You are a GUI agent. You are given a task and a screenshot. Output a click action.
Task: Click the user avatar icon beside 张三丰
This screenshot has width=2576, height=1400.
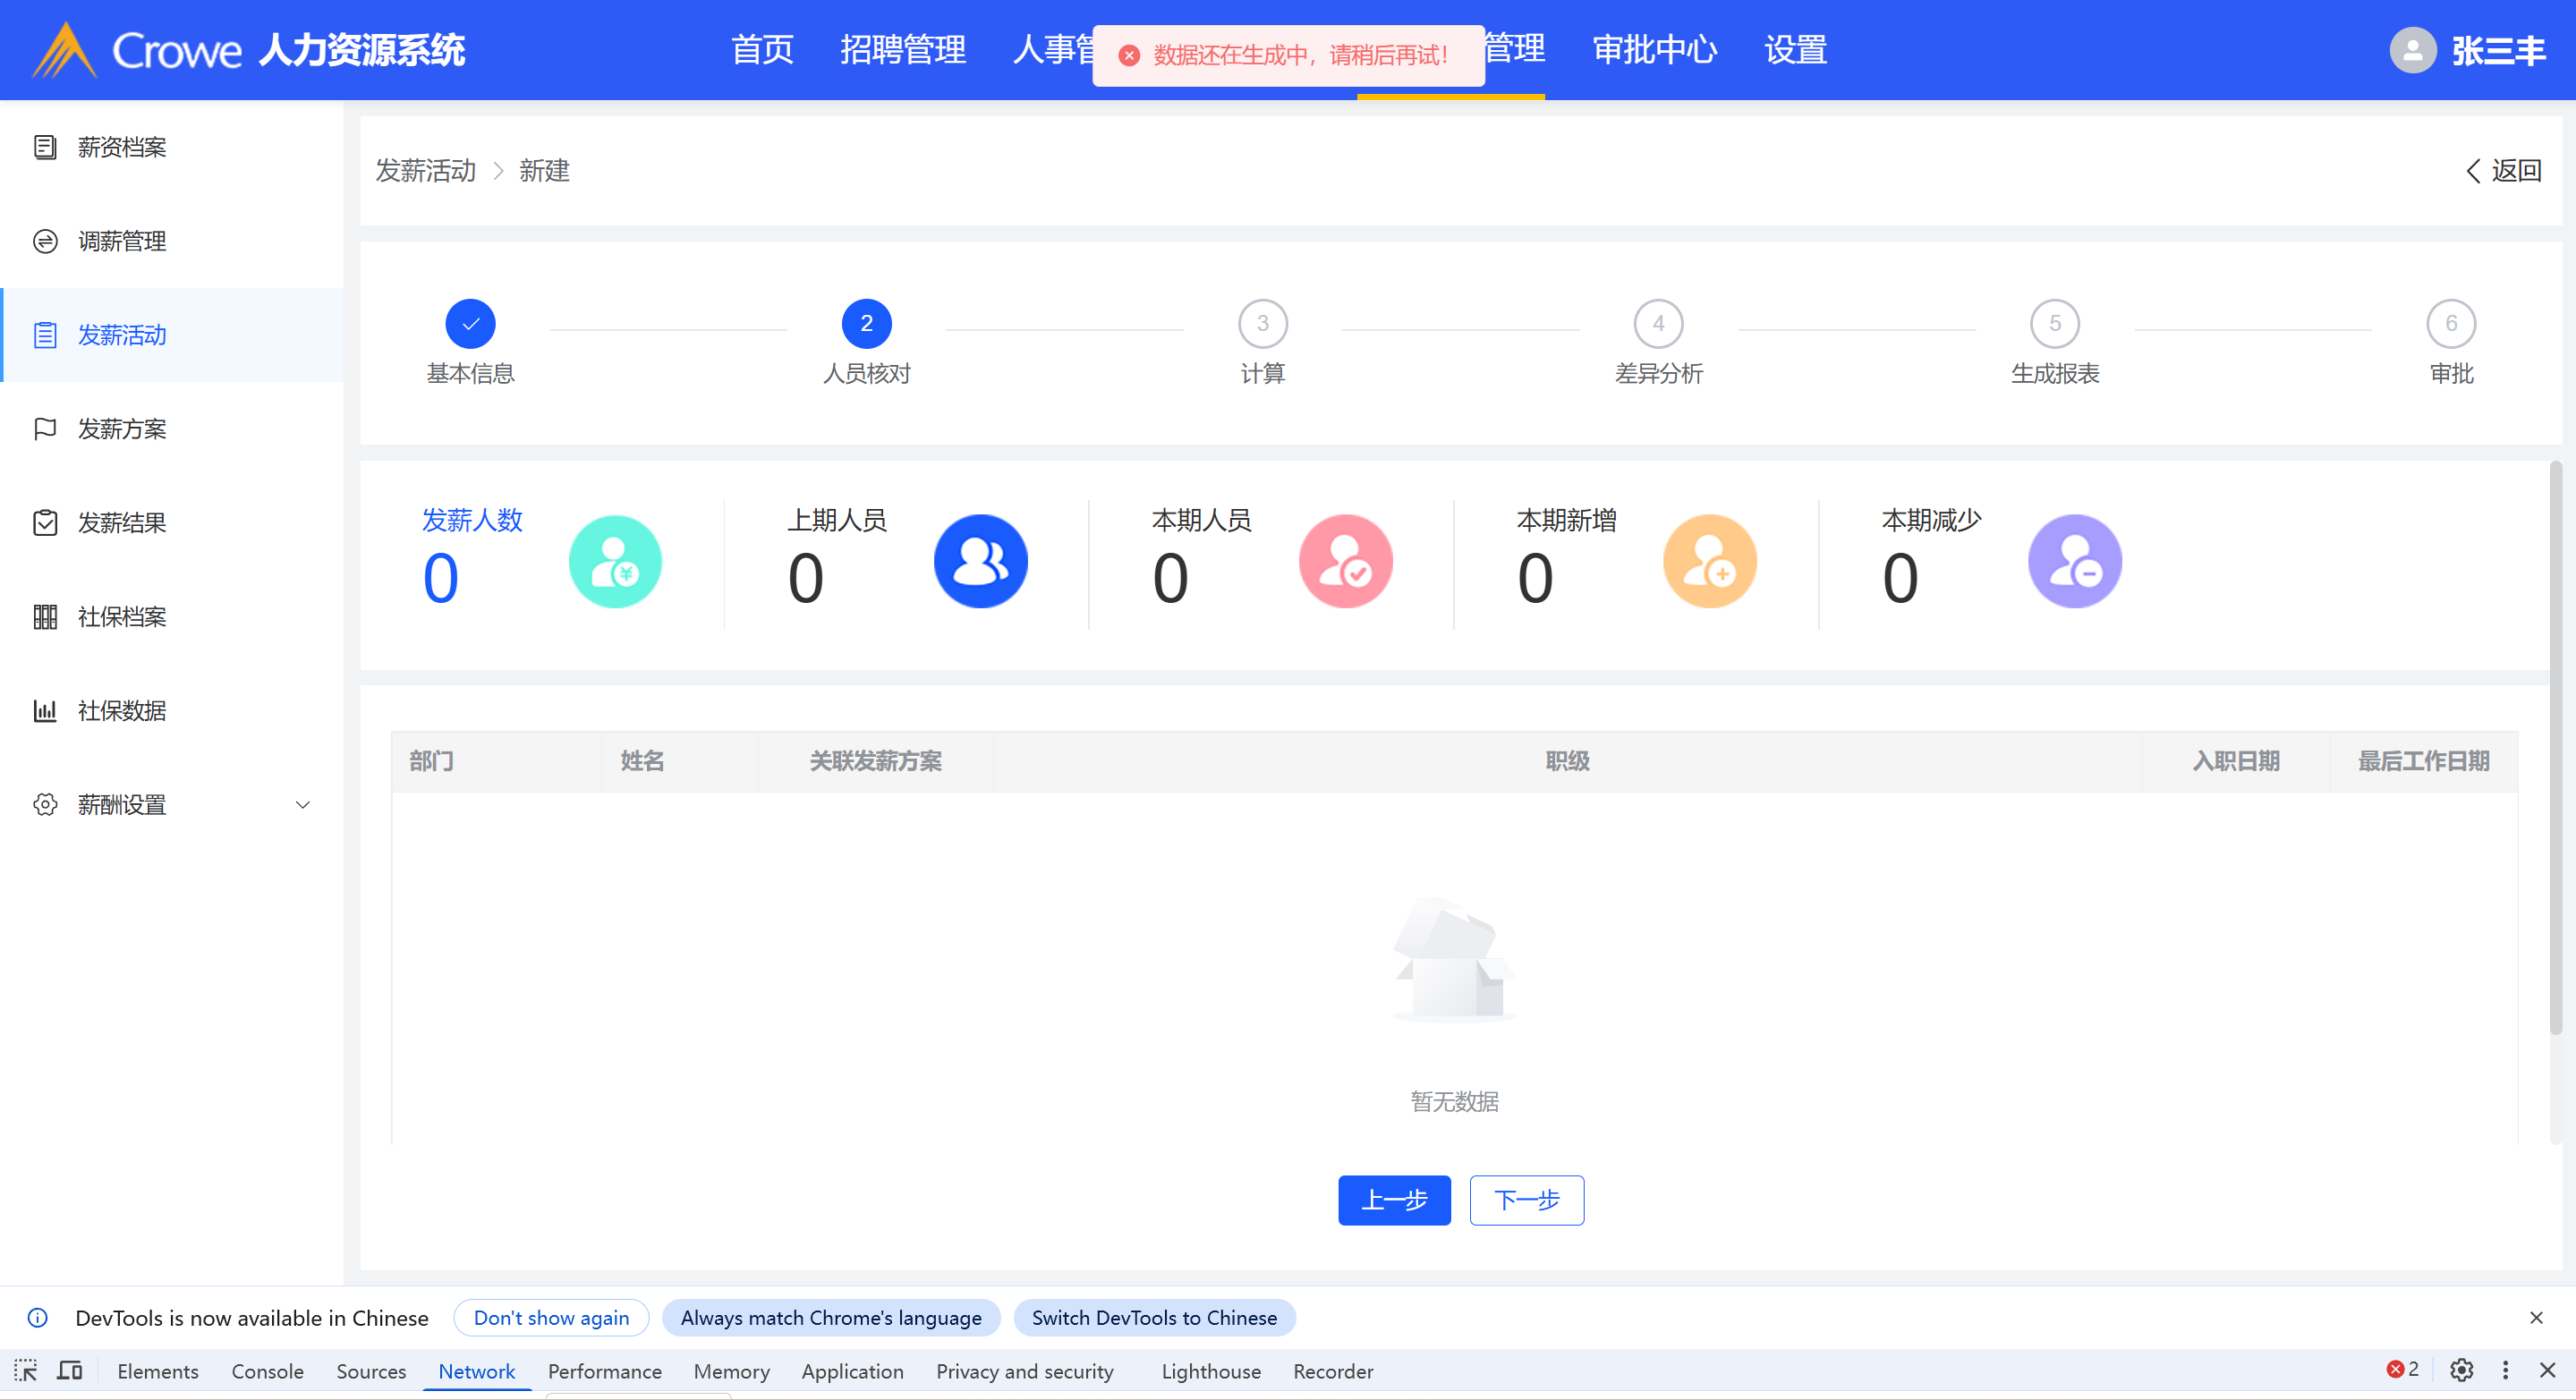[2412, 50]
